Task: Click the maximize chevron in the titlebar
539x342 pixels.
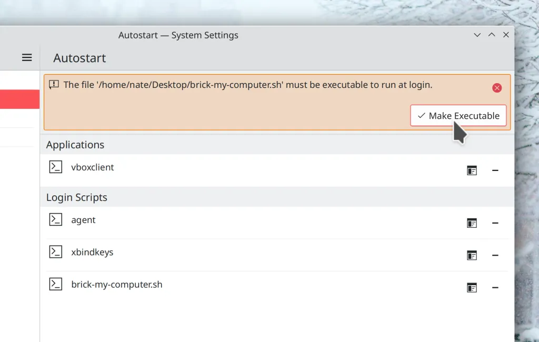Action: point(491,35)
